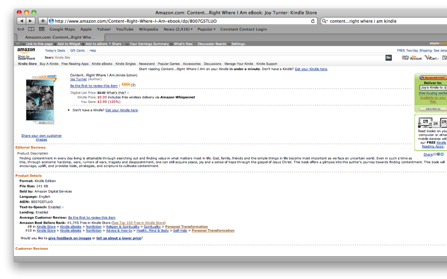Screen dimensions: 447x279
Task: Reload the page with the refresh icon
Action: pyautogui.click(x=313, y=21)
